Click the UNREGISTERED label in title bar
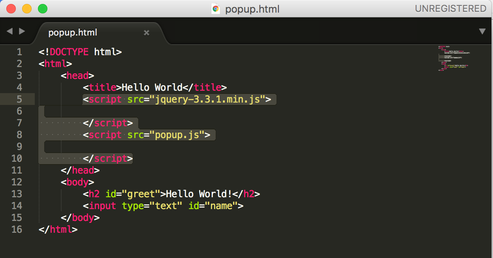 click(450, 8)
